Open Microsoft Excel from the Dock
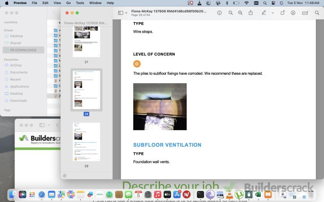The height and width of the screenshot is (202, 324). click(258, 194)
